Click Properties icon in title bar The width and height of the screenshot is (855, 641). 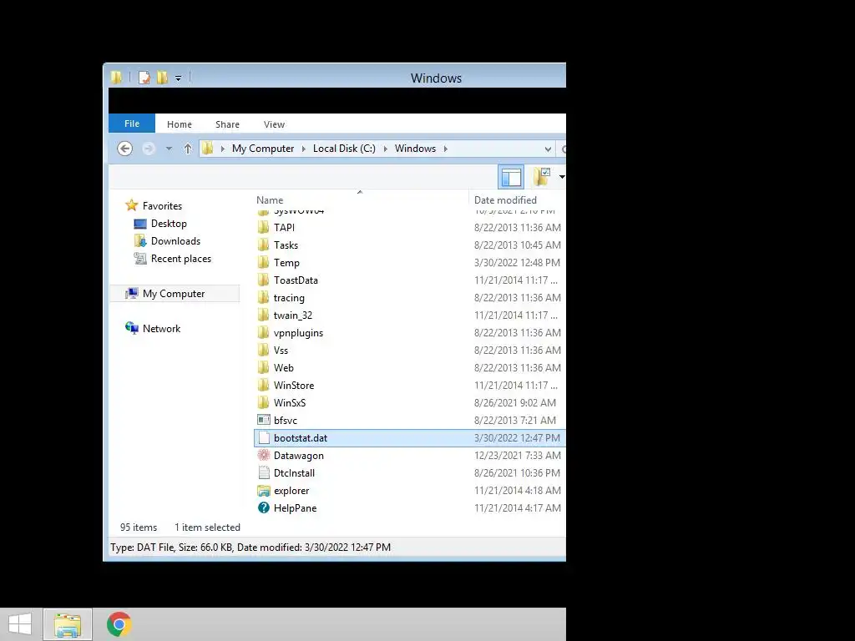pos(144,78)
